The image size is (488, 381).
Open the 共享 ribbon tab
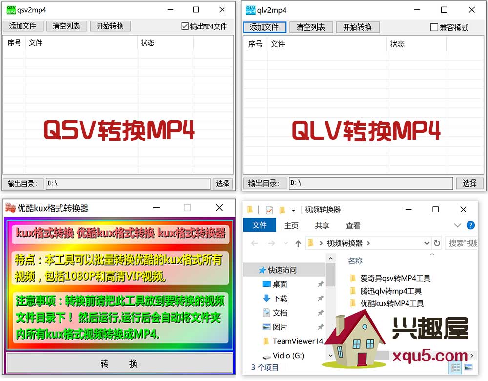[x=322, y=225]
